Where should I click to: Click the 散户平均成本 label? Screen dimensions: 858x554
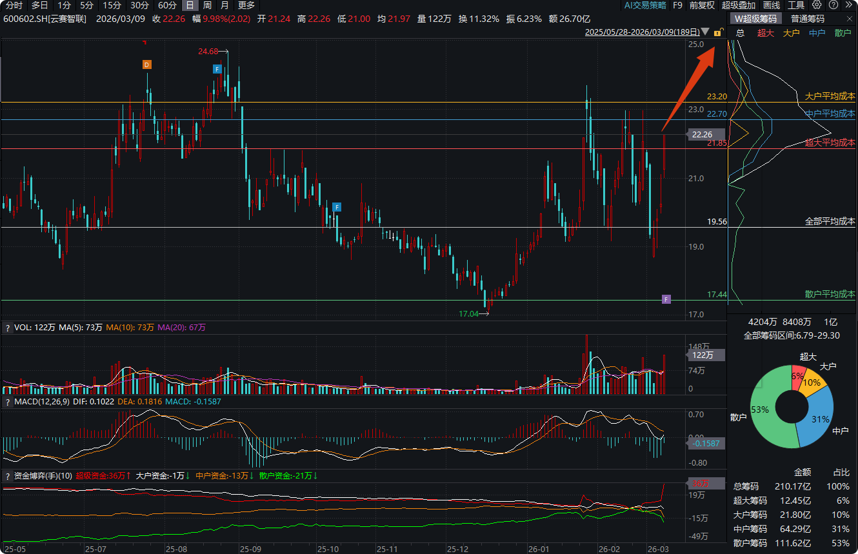(830, 294)
